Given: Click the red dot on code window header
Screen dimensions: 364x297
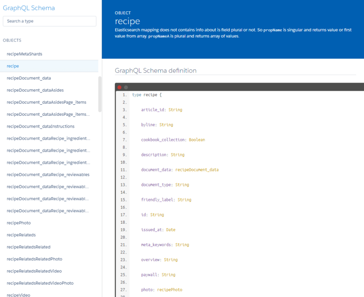Looking at the screenshot, I should click(x=119, y=87).
